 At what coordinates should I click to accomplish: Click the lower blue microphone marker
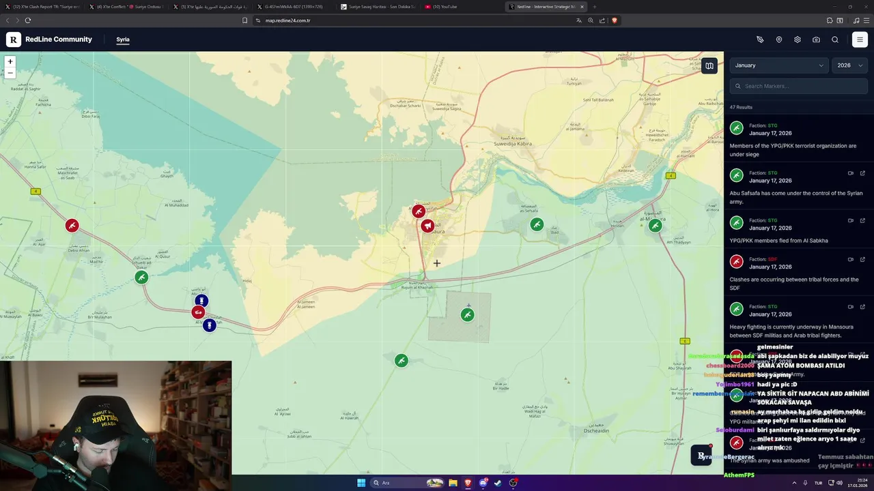(210, 325)
